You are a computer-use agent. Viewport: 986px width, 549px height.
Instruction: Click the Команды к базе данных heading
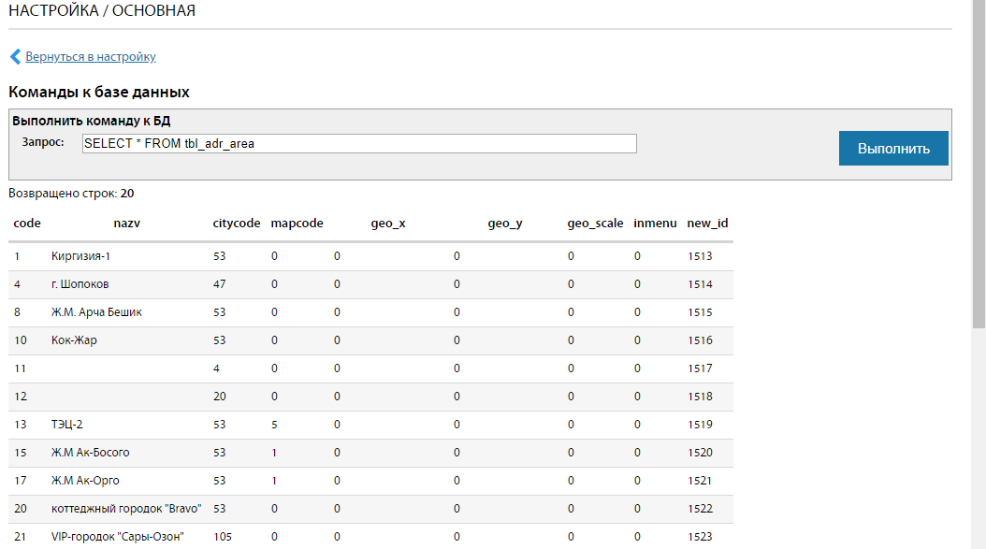(99, 92)
